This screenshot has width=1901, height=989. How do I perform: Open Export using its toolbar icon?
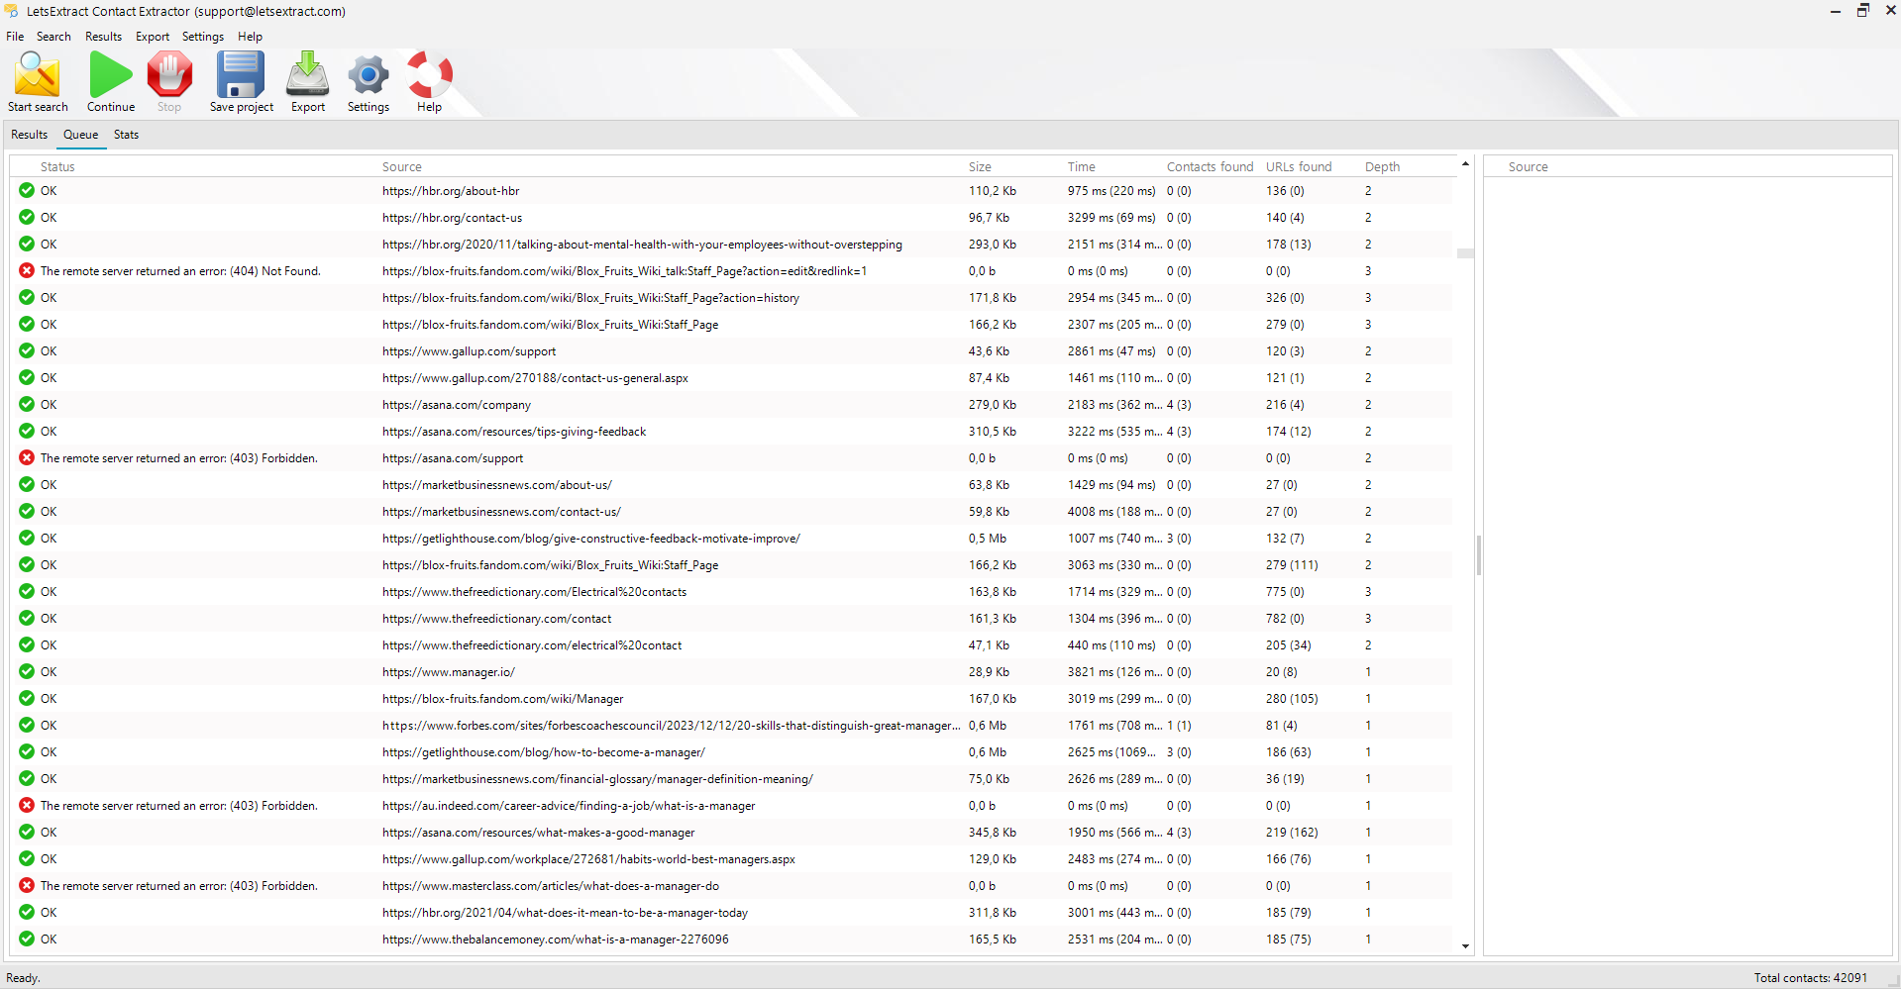tap(307, 74)
